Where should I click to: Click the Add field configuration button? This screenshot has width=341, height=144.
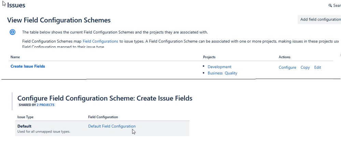click(x=320, y=19)
